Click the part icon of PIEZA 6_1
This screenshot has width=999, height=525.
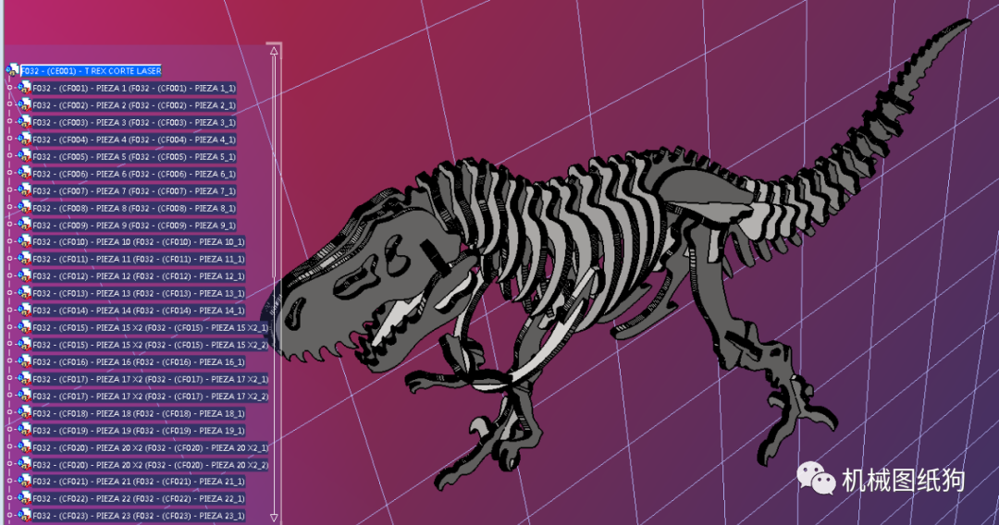point(24,173)
